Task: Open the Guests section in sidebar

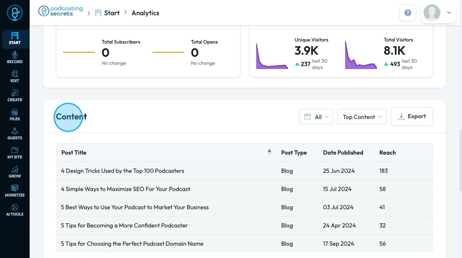Action: pyautogui.click(x=15, y=134)
